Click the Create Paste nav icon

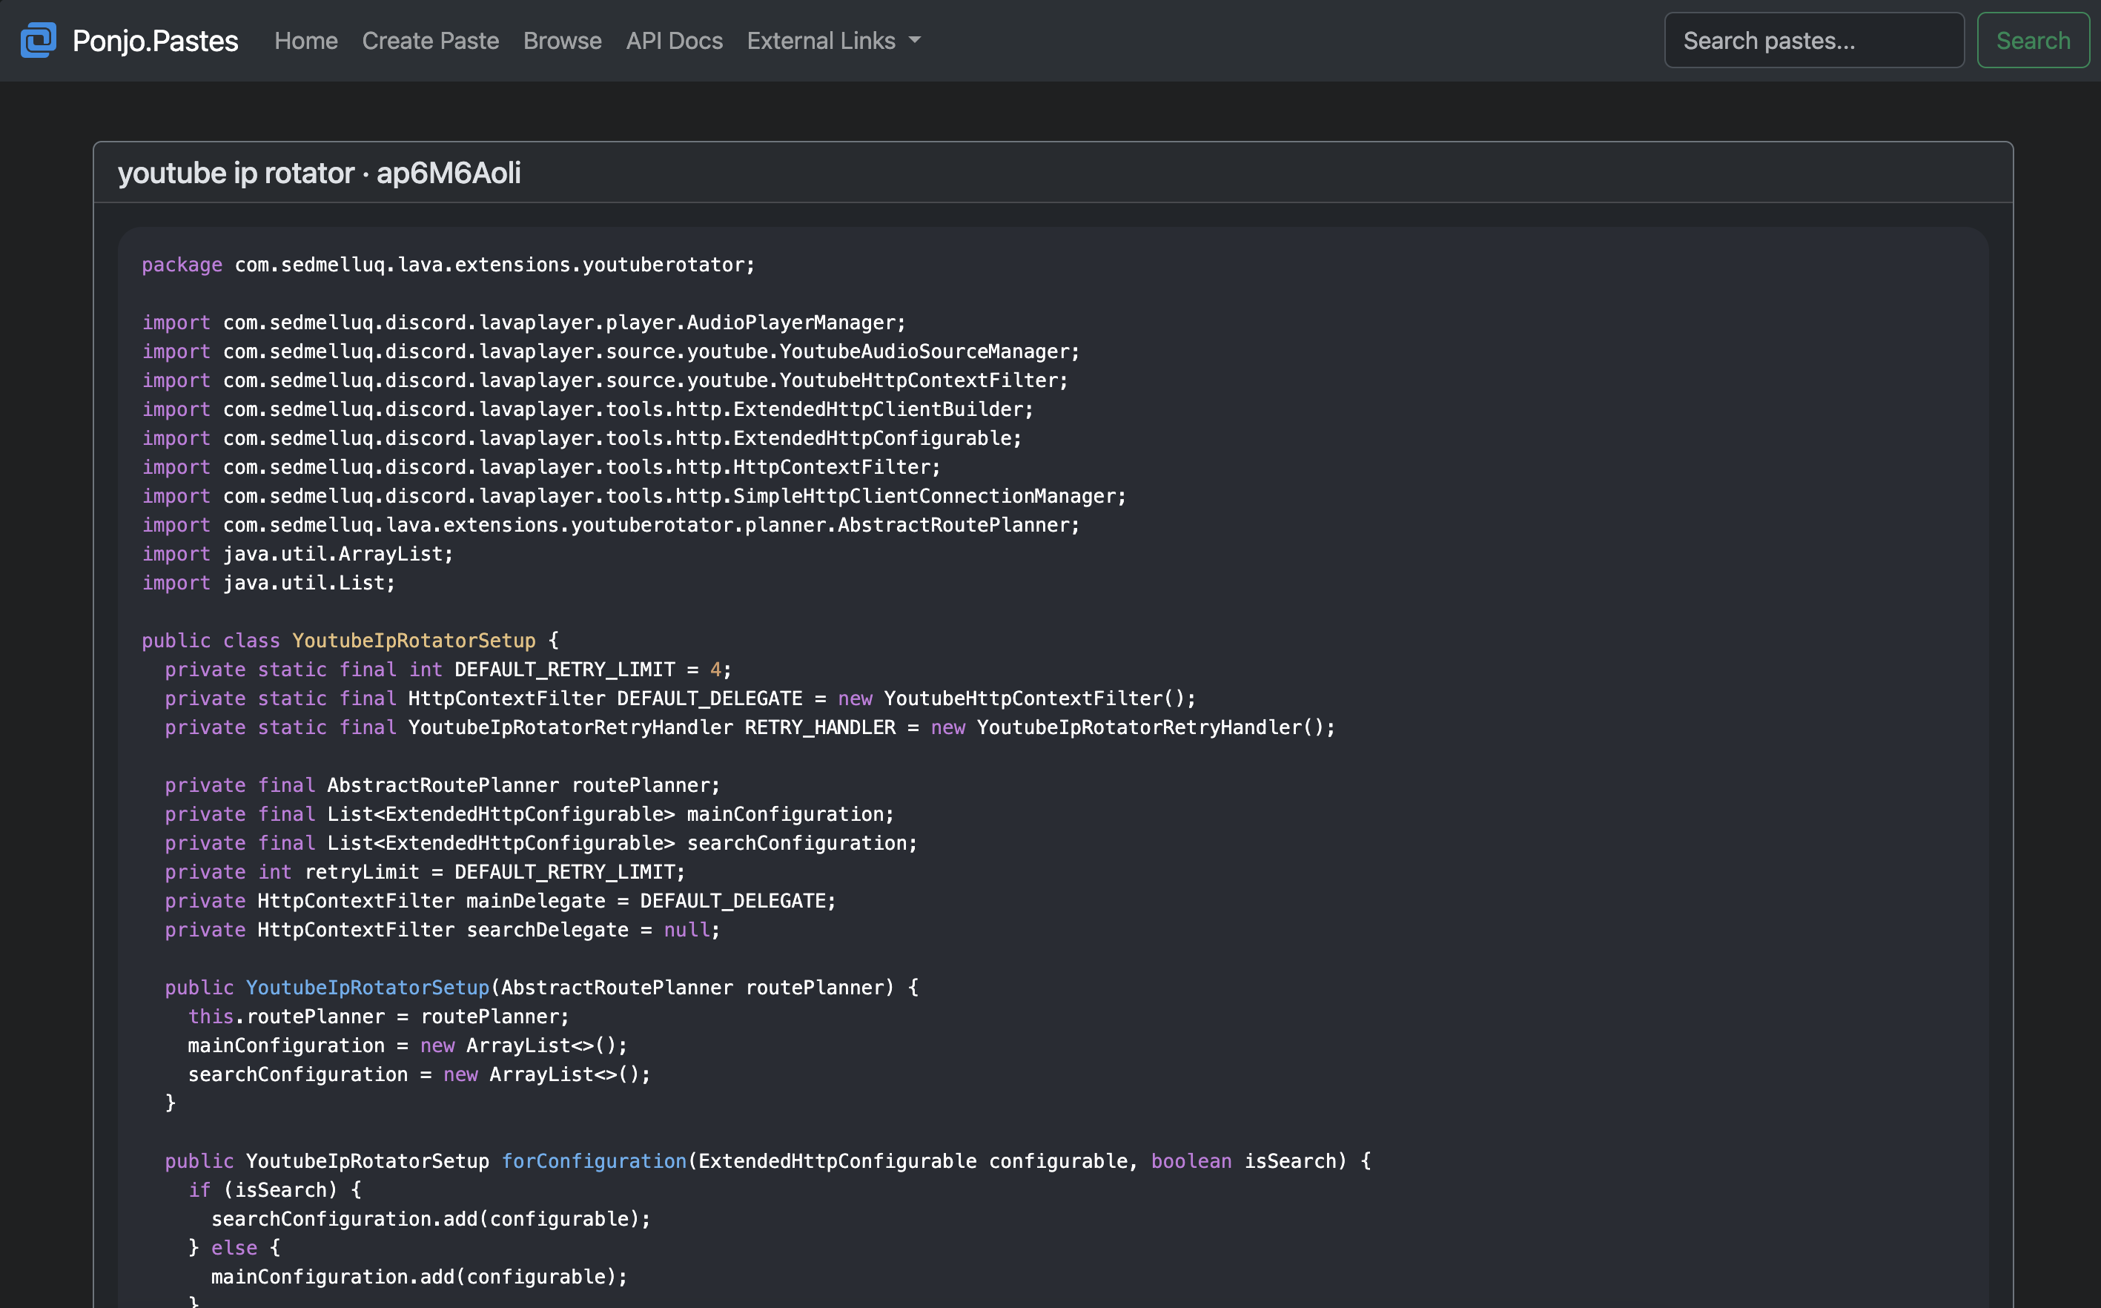[x=429, y=39]
